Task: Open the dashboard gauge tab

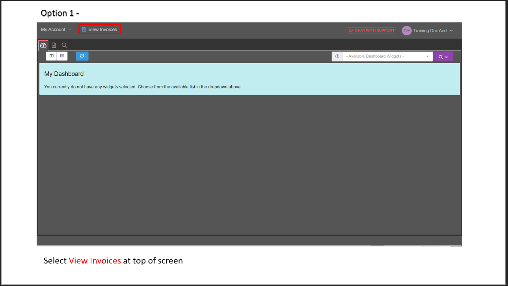Action: click(43, 45)
